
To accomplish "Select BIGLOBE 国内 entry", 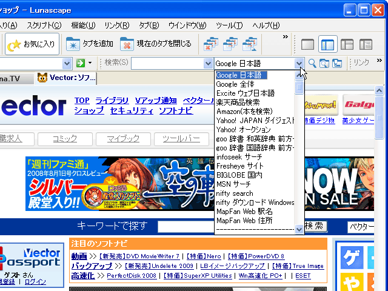I will [x=255, y=175].
